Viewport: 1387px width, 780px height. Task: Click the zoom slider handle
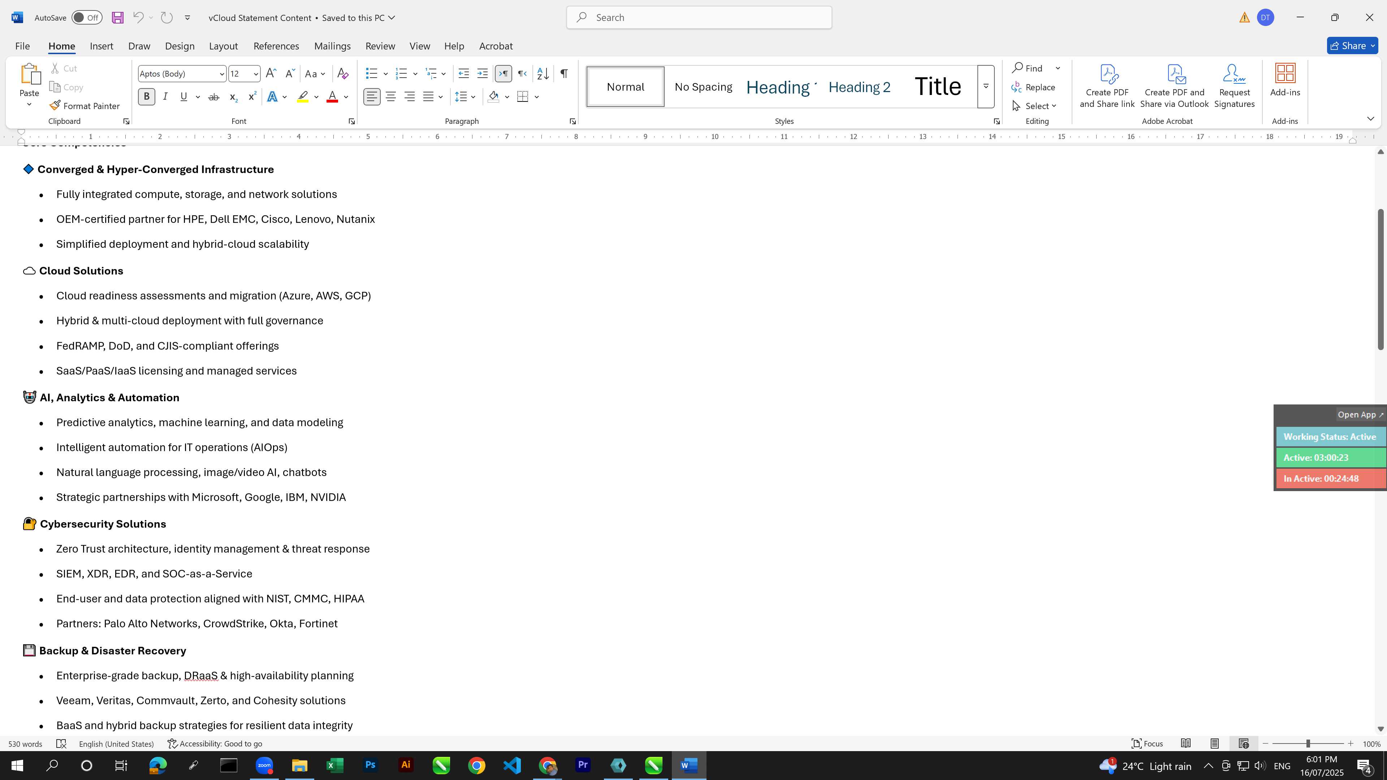[1308, 744]
